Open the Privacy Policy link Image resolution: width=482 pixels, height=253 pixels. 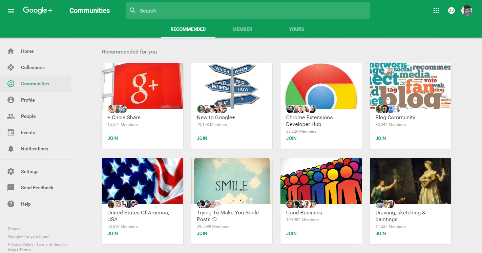[21, 245]
